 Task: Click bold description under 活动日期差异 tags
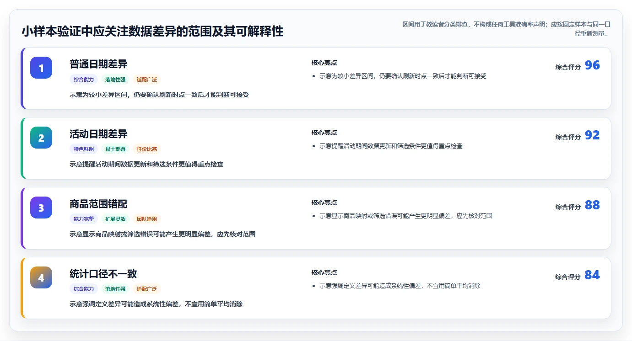[x=146, y=164]
